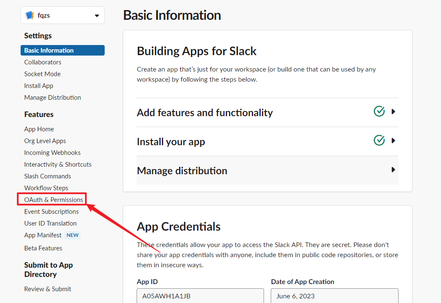Select Incoming Webhooks in sidebar

pyautogui.click(x=52, y=153)
